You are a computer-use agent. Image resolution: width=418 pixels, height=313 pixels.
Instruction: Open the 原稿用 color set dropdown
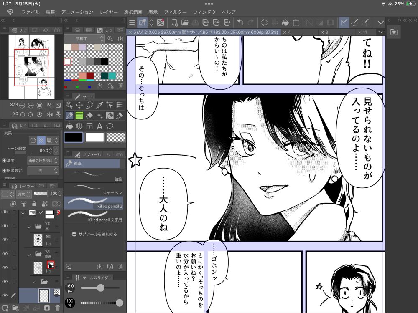pyautogui.click(x=84, y=38)
